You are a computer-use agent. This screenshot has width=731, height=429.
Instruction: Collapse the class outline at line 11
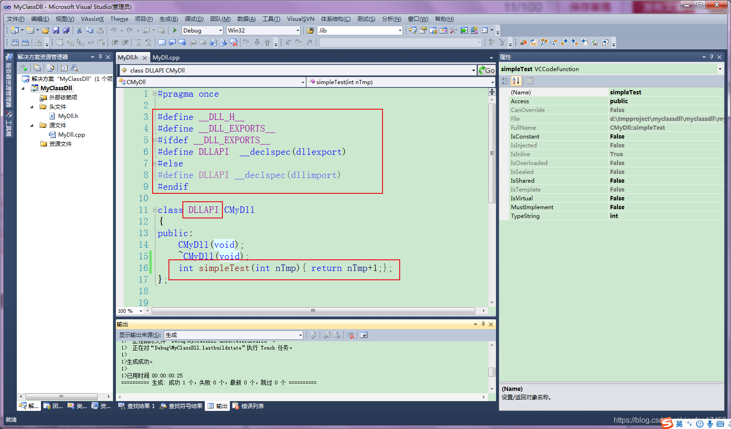pos(155,210)
